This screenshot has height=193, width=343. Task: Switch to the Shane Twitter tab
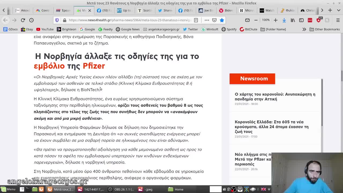(x=165, y=10)
